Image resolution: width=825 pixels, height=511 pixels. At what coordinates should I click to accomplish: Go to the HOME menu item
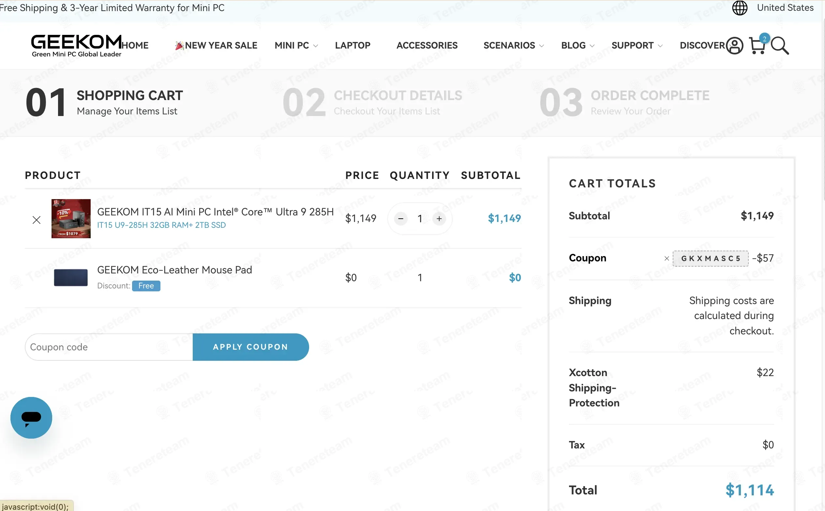(x=135, y=45)
